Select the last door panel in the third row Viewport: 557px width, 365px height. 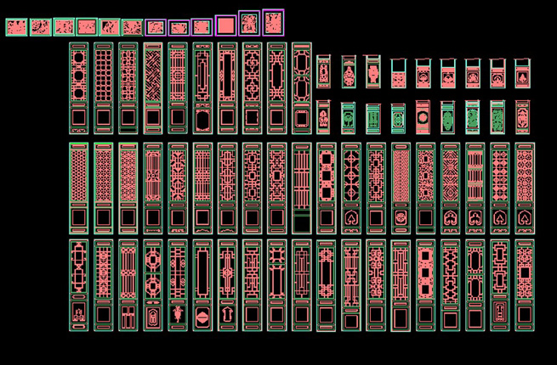click(x=525, y=188)
